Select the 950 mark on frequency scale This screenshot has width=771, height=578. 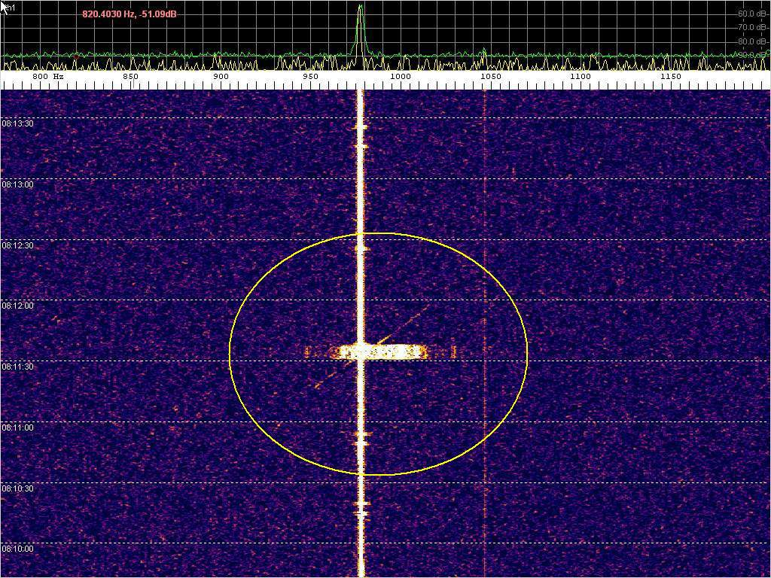click(310, 77)
